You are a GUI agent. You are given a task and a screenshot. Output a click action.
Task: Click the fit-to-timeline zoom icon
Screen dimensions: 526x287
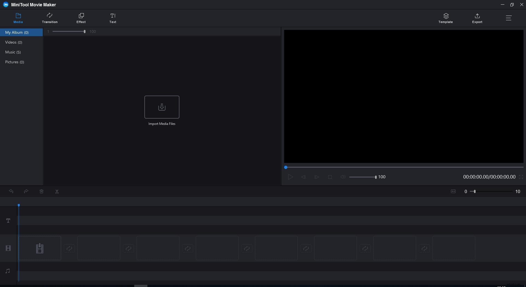pyautogui.click(x=453, y=191)
